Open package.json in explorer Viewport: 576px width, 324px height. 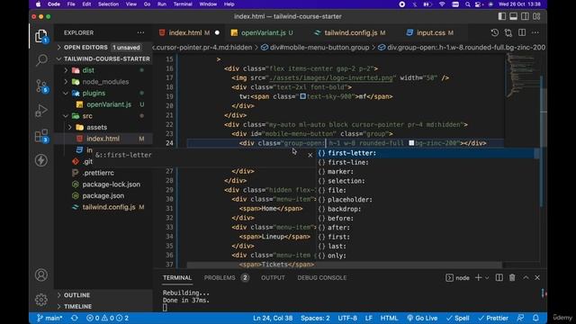pos(103,195)
